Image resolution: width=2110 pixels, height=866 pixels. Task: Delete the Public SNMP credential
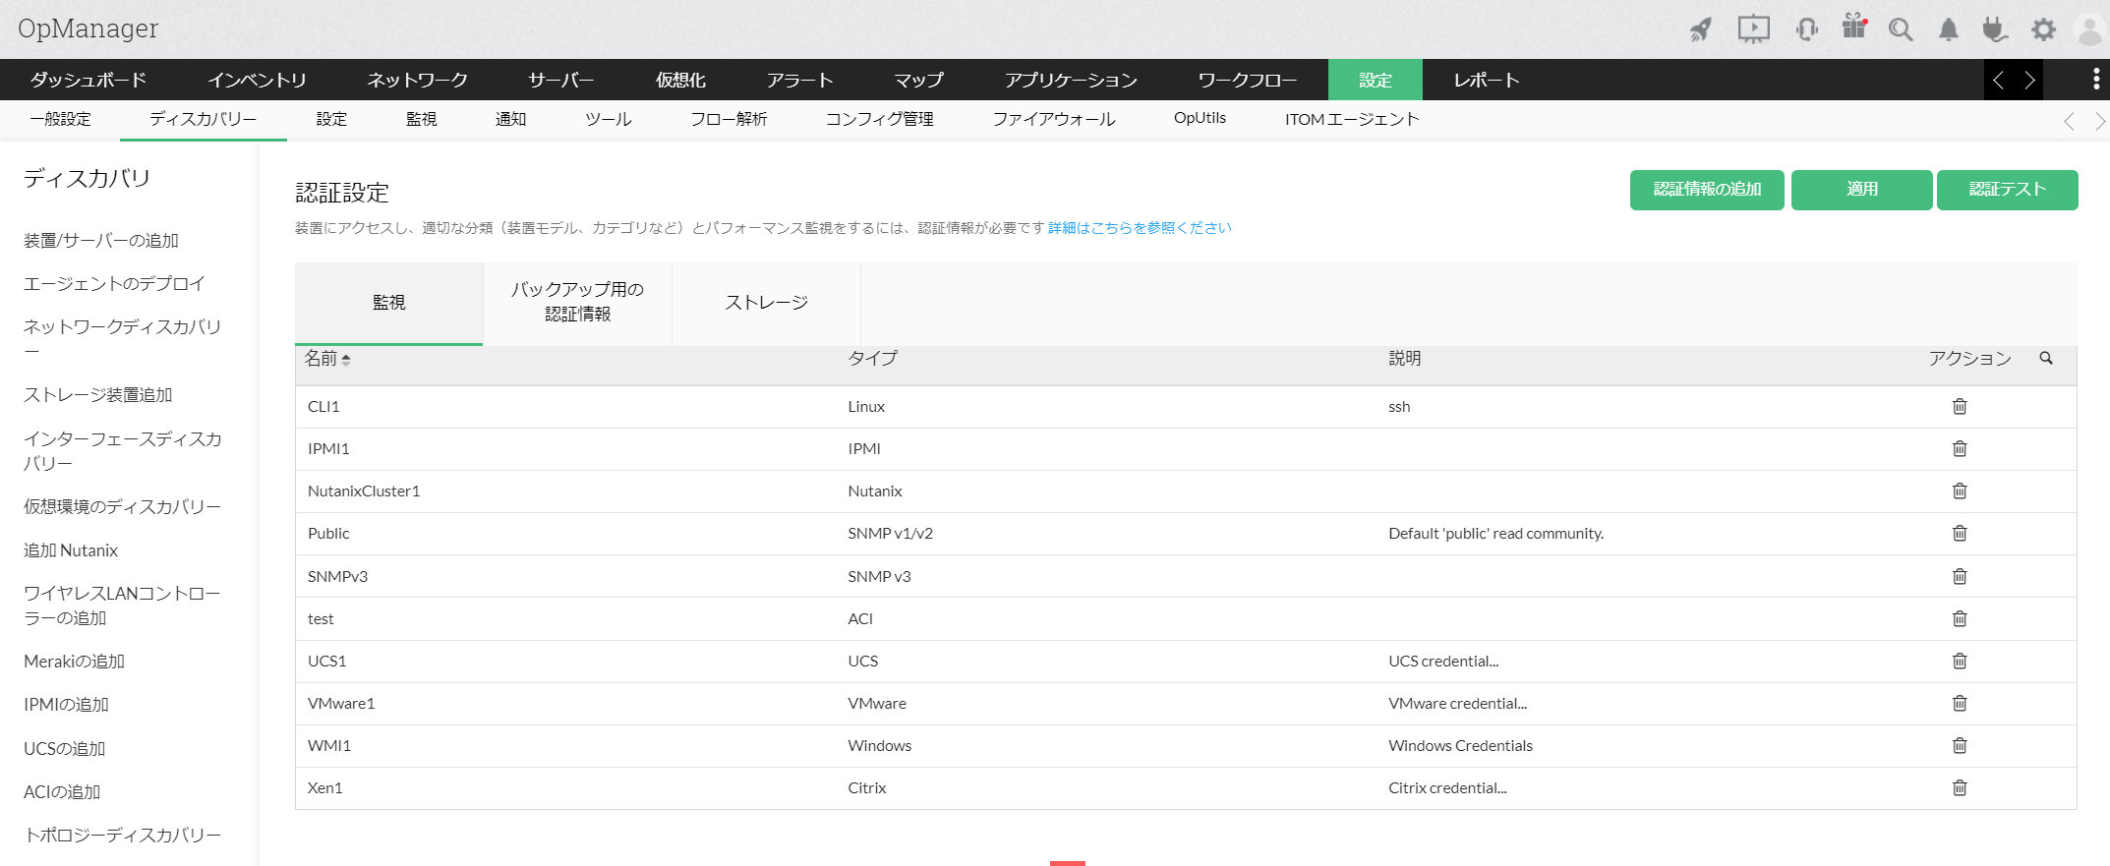[1960, 533]
